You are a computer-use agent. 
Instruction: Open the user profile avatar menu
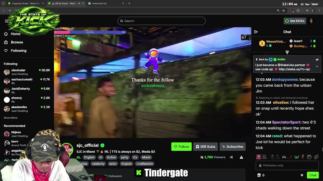coord(311,21)
